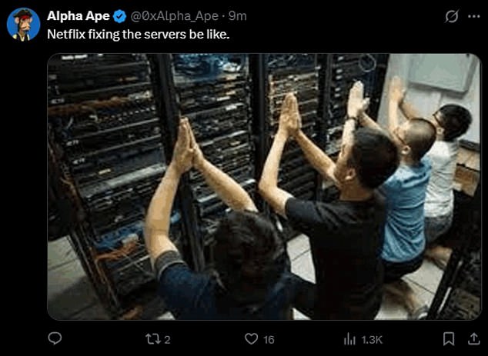Reply using the speech bubble icon
Image resolution: width=488 pixels, height=356 pixels.
pos(55,338)
